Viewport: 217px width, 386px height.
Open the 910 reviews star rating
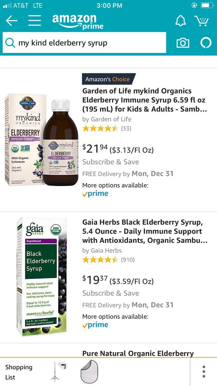pyautogui.click(x=108, y=260)
